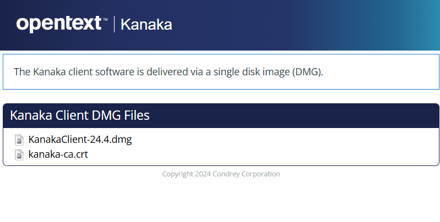Click the trademark symbol after opentext

tap(105, 19)
